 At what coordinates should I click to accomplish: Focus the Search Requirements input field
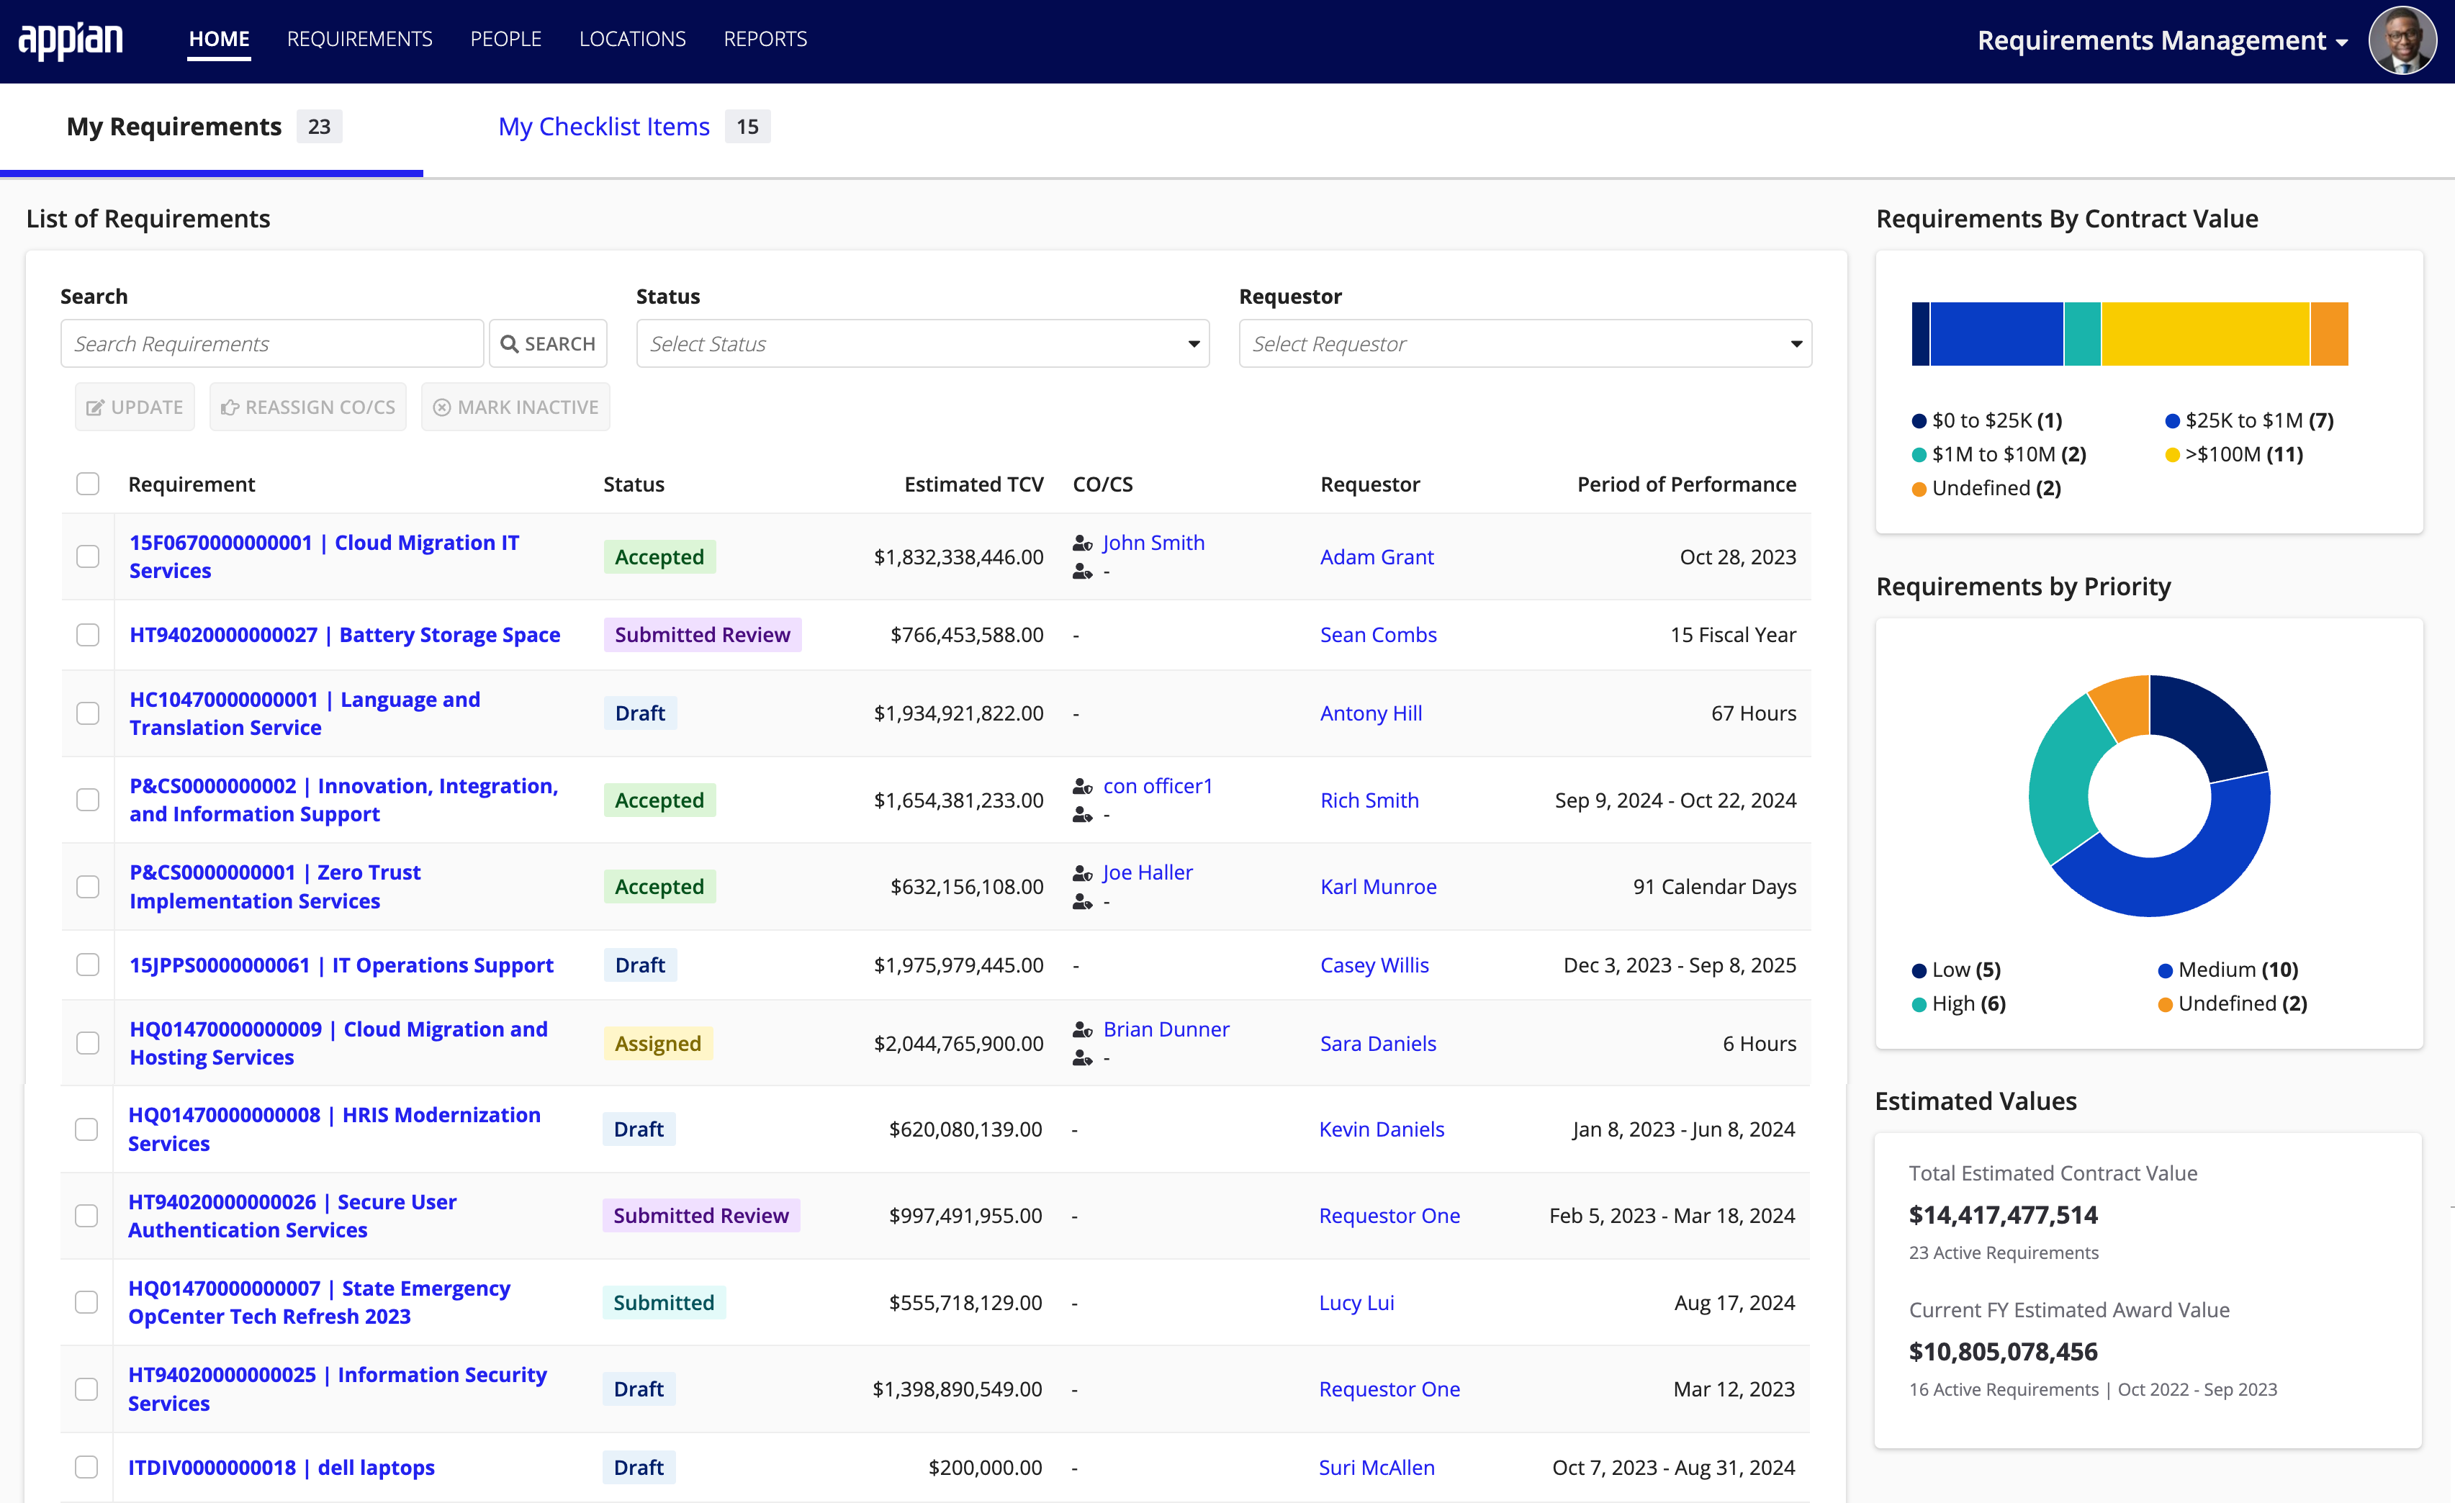[x=272, y=343]
